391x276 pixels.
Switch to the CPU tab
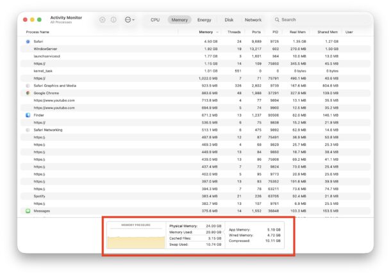tap(155, 20)
